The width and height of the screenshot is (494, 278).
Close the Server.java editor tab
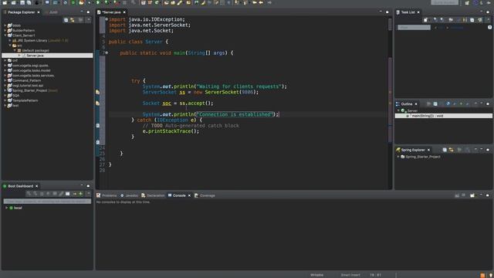coord(124,12)
